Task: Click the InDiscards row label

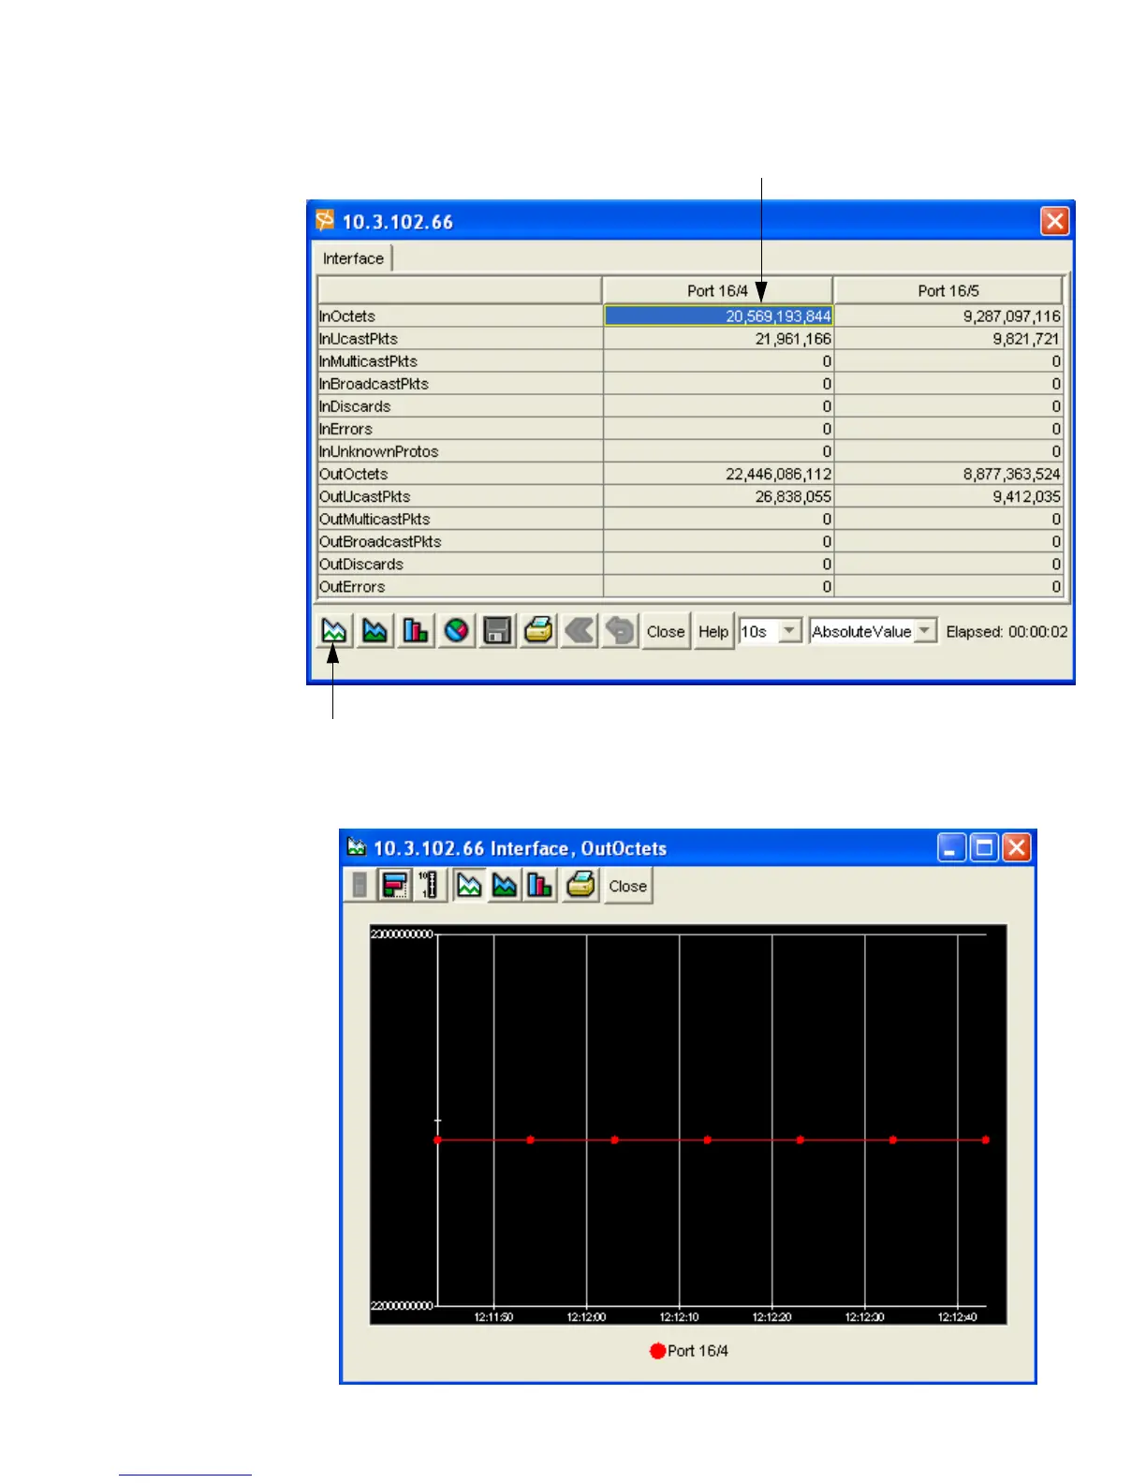Action: (x=355, y=406)
